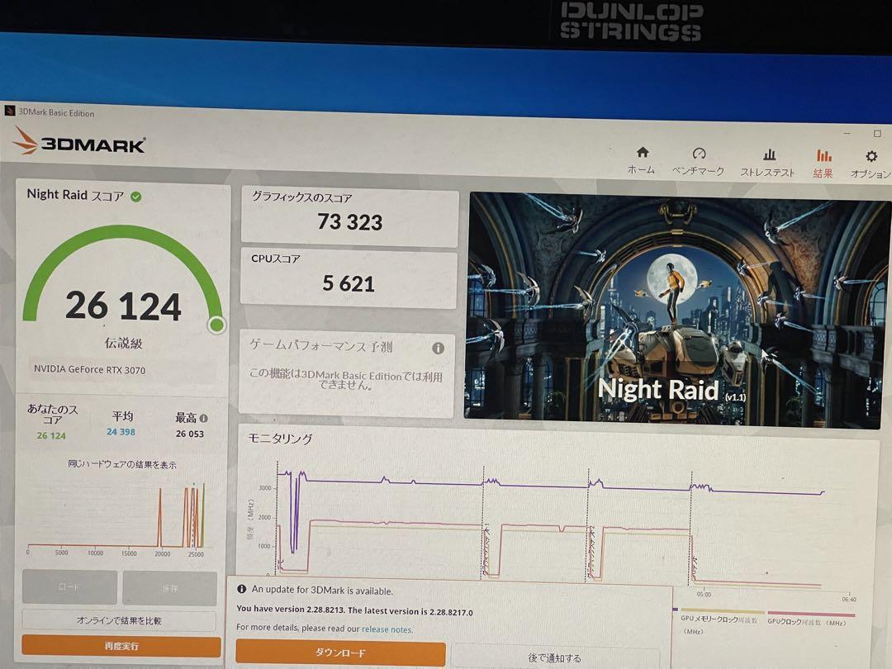The height and width of the screenshot is (669, 892).
Task: Click the Night Raid artwork thumbnail
Action: pyautogui.click(x=677, y=310)
